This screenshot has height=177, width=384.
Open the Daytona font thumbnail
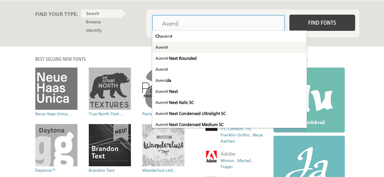(x=56, y=145)
